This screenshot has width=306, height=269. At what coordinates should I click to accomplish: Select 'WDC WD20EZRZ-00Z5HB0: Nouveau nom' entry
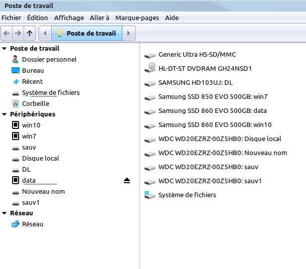223,153
